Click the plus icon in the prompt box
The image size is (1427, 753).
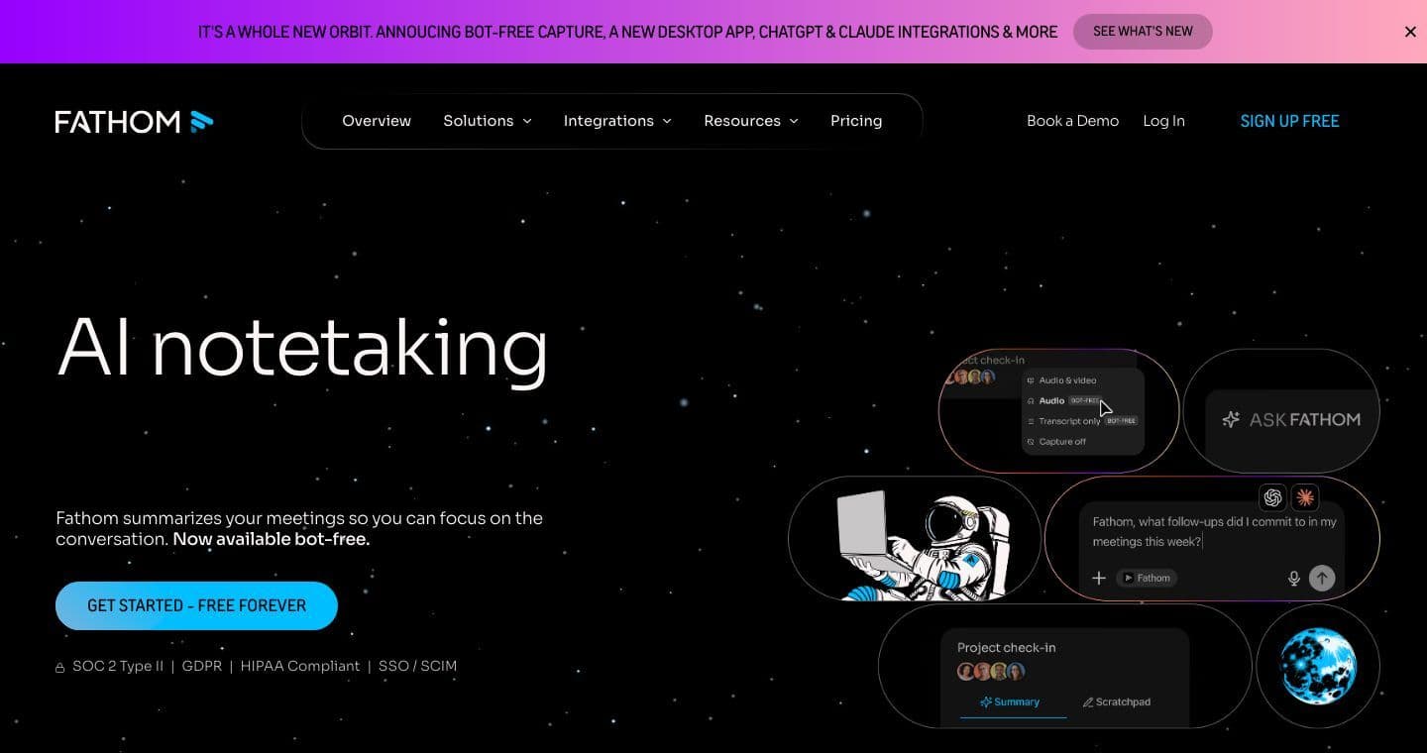pos(1099,578)
